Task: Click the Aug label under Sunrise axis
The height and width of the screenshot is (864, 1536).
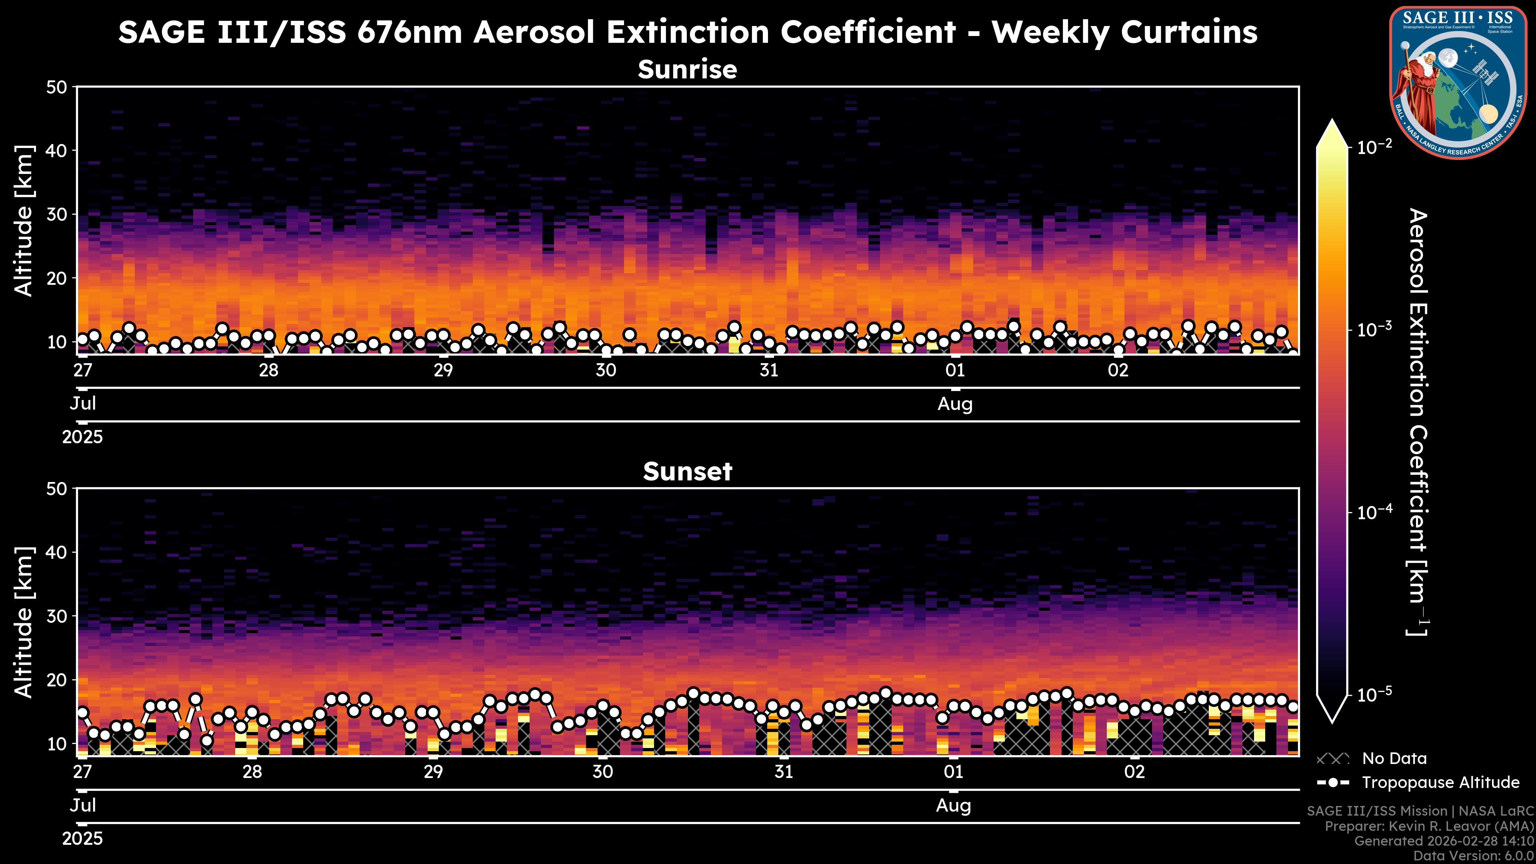Action: coord(955,404)
